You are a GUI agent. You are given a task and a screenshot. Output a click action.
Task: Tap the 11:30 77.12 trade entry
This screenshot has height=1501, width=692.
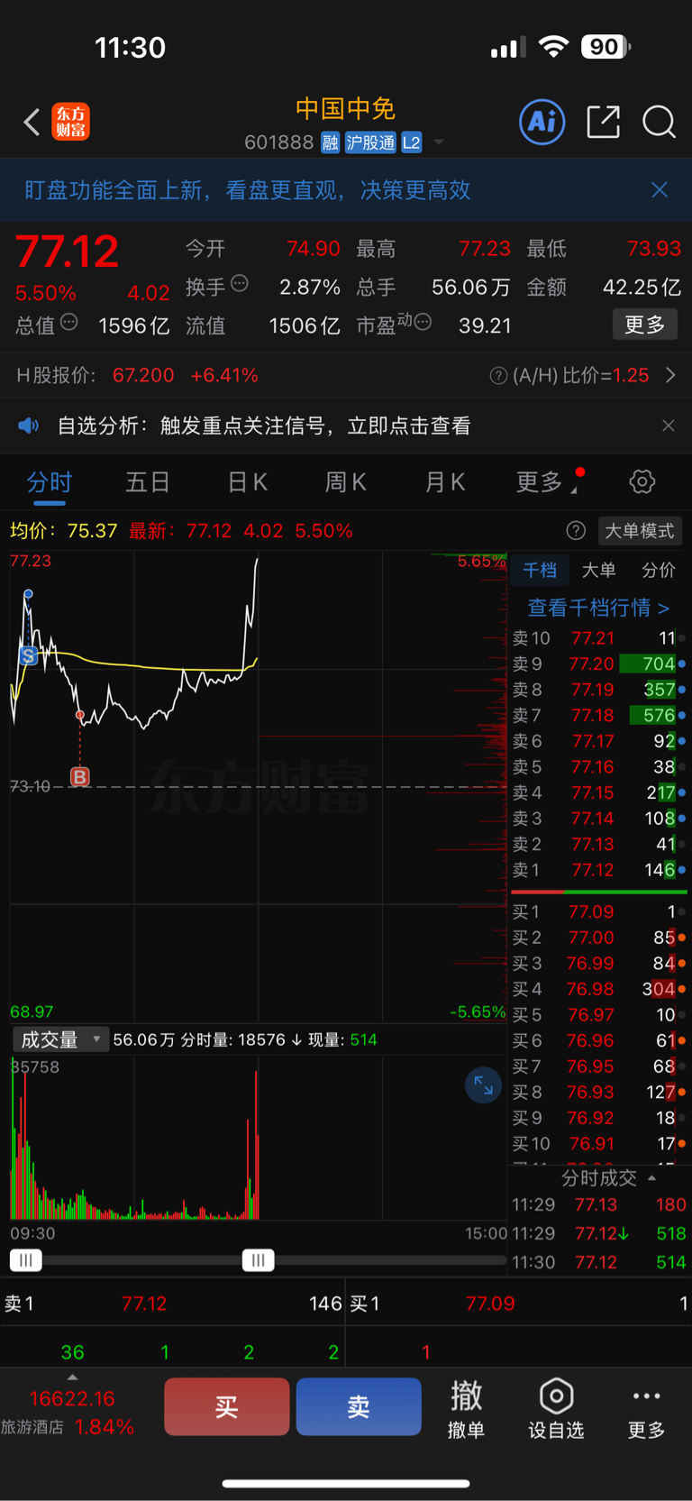(x=599, y=1262)
